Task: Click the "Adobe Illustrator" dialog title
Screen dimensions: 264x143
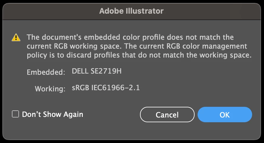Action: tap(131, 11)
